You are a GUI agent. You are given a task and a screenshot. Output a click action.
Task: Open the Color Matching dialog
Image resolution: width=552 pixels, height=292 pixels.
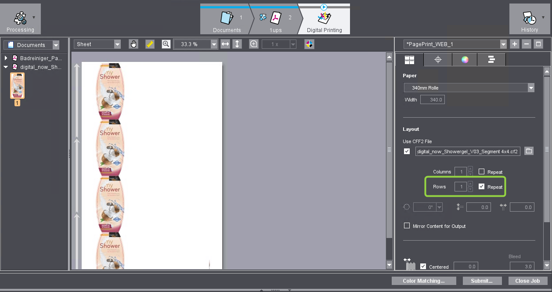(x=424, y=281)
